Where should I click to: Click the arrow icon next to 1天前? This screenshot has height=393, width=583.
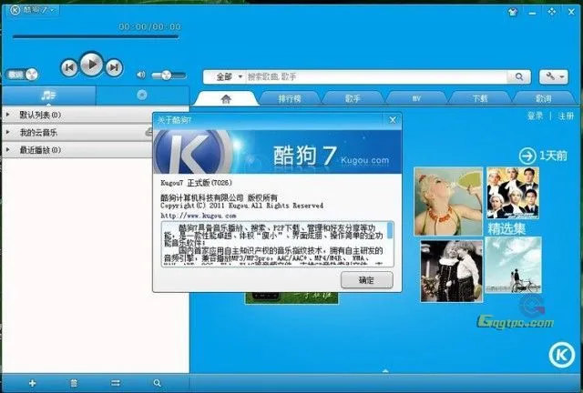(x=527, y=156)
